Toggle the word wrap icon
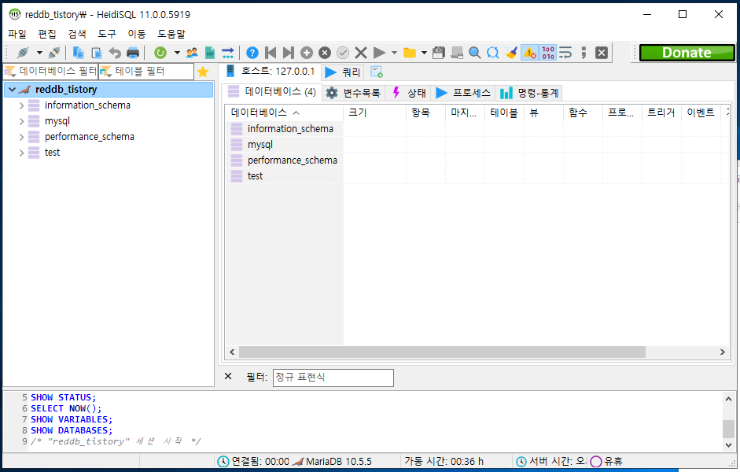Image resolution: width=740 pixels, height=472 pixels. point(565,53)
